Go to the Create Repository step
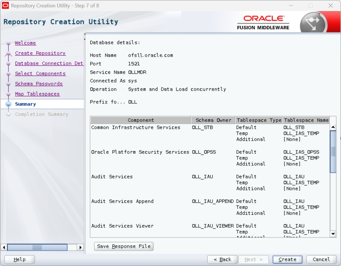Image resolution: width=341 pixels, height=266 pixels. pyautogui.click(x=40, y=53)
